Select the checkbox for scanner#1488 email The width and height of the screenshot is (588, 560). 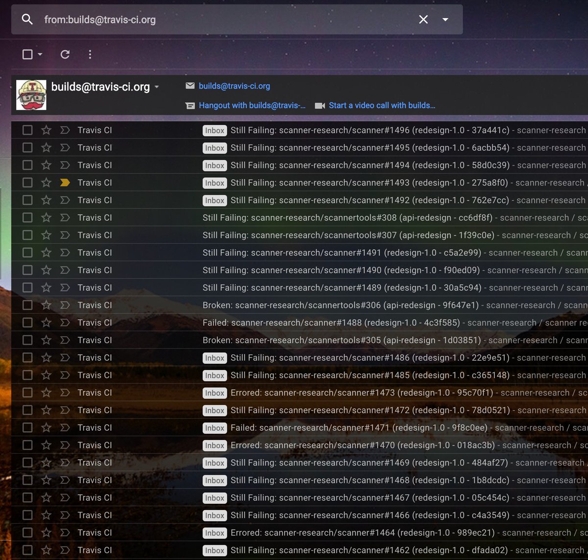click(27, 323)
